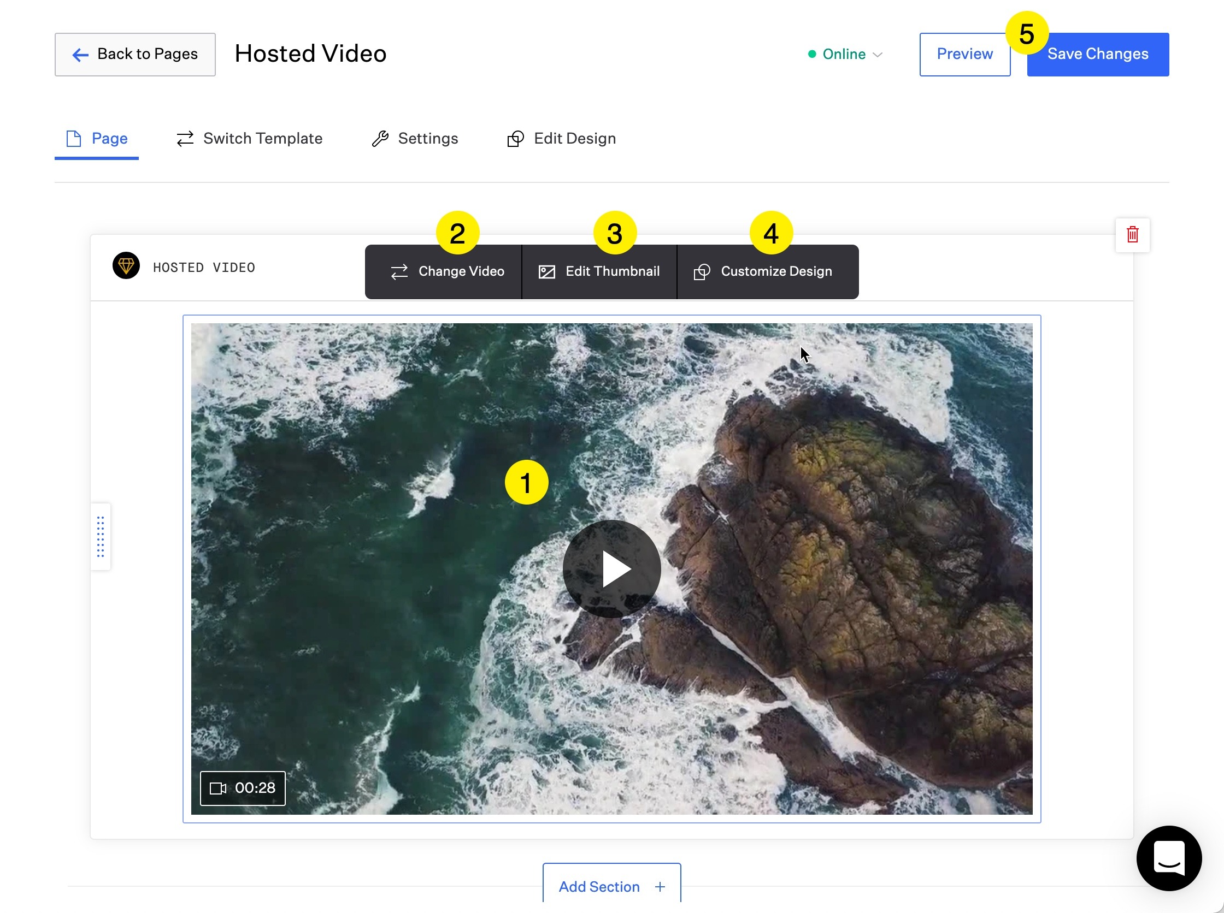Click the Hosted Video page title
This screenshot has width=1224, height=913.
tap(310, 54)
